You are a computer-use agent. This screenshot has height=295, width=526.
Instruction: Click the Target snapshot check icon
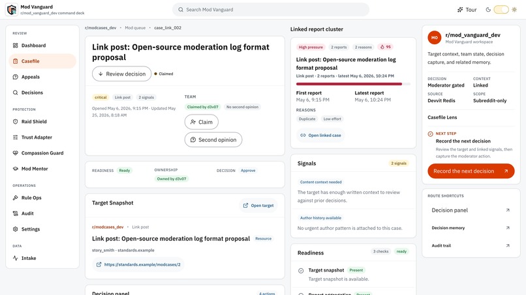(301, 270)
